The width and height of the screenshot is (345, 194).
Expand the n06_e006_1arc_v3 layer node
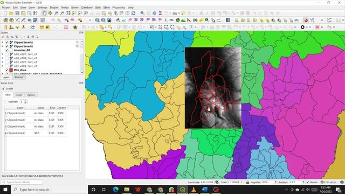point(2,58)
